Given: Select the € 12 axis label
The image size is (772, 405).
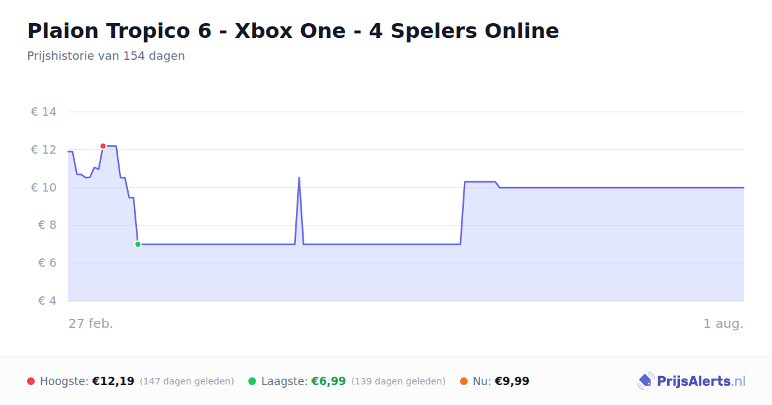Looking at the screenshot, I should (x=44, y=150).
